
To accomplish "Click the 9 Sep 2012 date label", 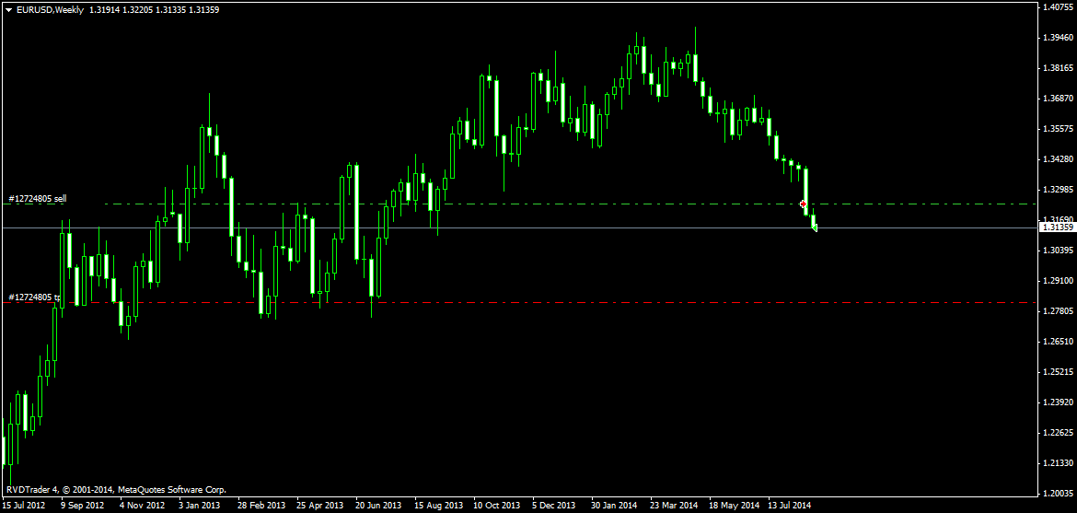I will [x=83, y=505].
